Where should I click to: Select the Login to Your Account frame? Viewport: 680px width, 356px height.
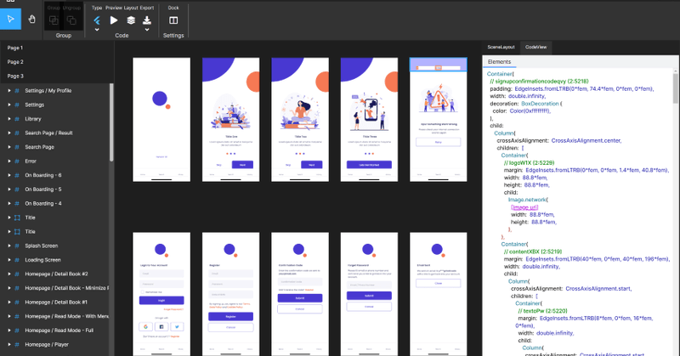tap(161, 294)
